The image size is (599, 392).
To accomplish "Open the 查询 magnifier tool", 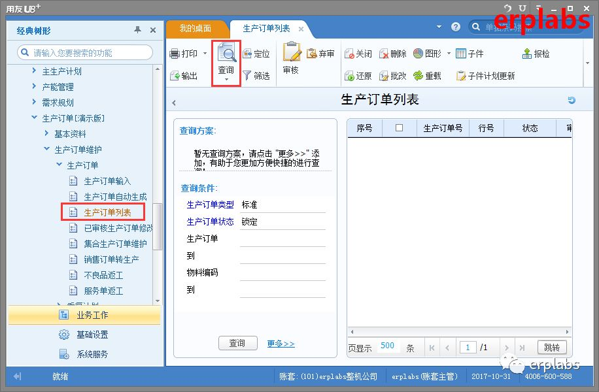I will (226, 63).
